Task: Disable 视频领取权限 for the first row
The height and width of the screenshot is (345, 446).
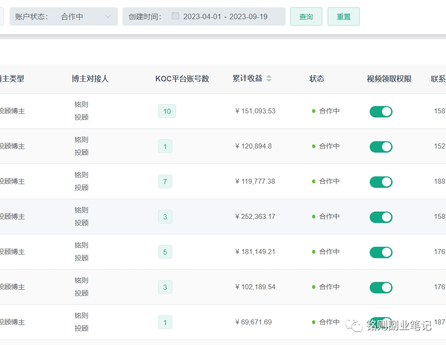Action: (x=381, y=111)
